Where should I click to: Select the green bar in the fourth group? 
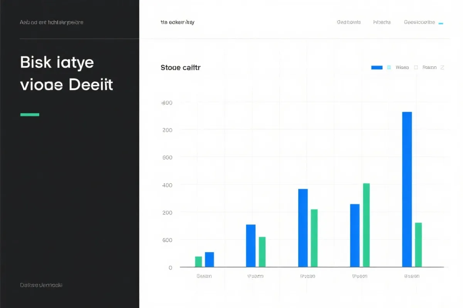click(366, 225)
